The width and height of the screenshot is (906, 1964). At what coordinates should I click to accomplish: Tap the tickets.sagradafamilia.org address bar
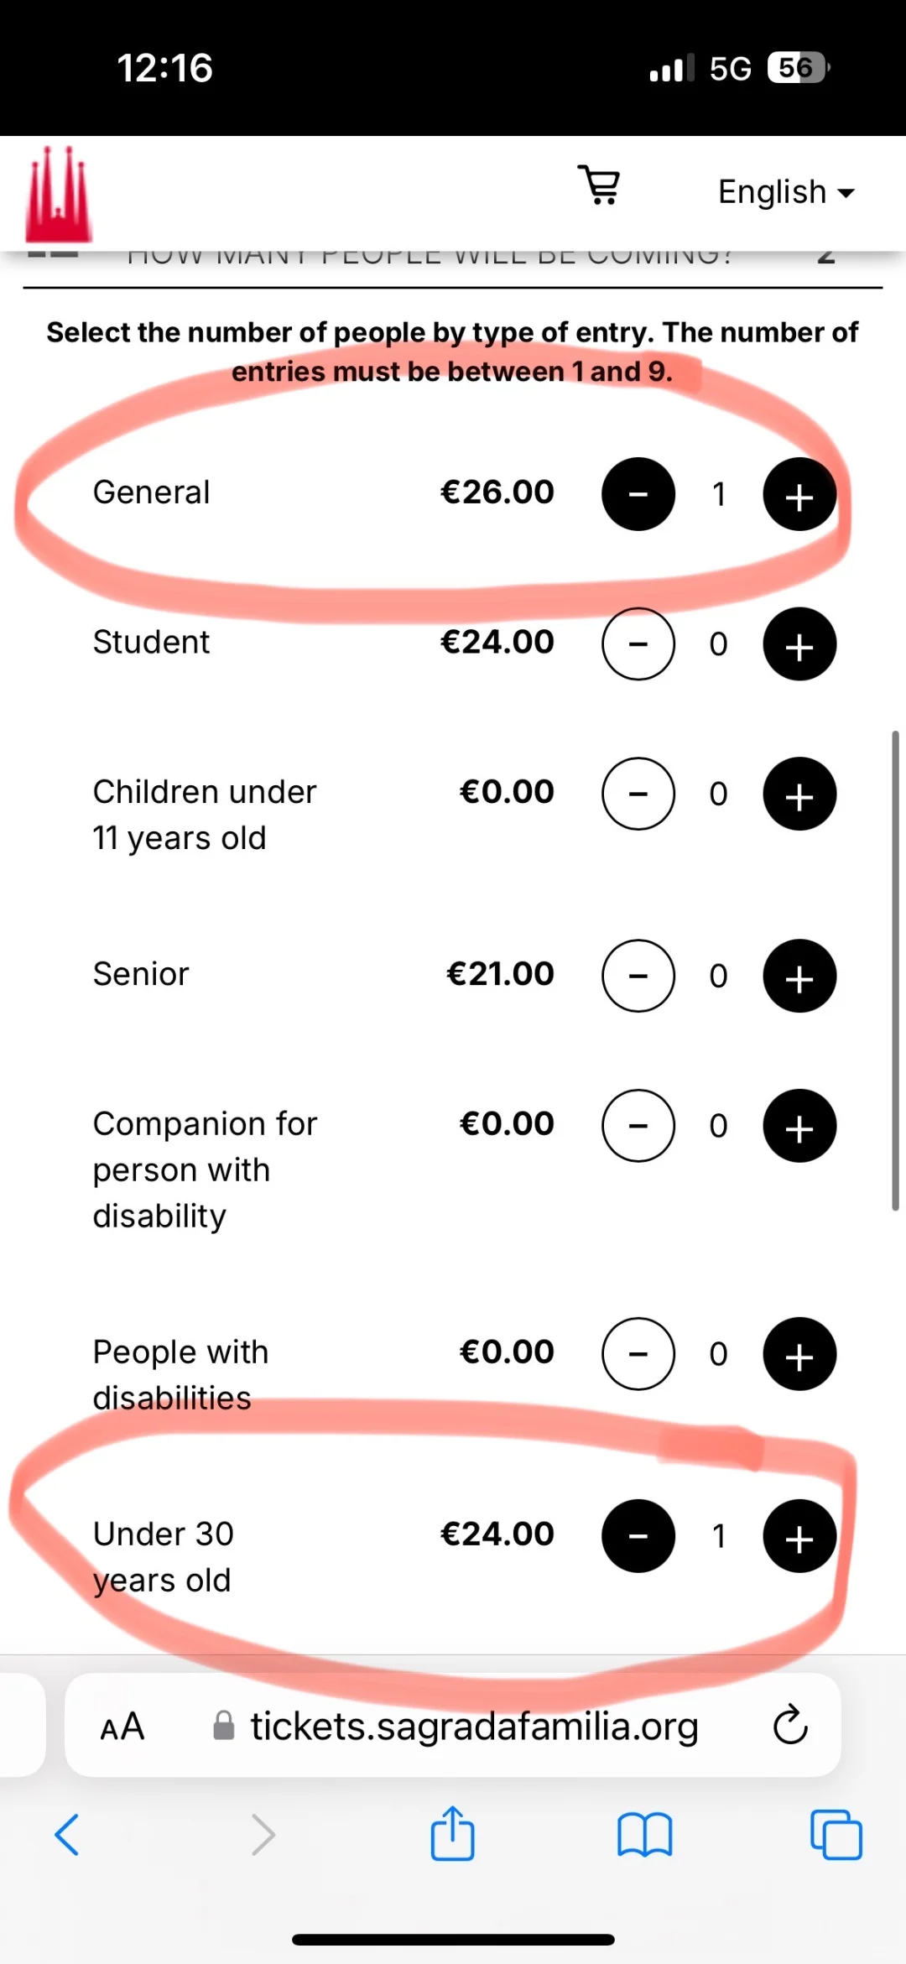point(473,1727)
